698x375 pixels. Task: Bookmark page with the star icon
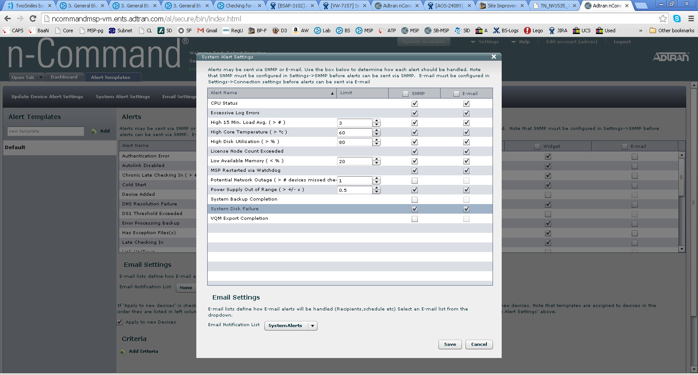coord(663,19)
